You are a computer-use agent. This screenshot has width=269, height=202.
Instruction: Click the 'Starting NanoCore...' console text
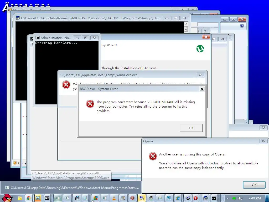[56, 43]
